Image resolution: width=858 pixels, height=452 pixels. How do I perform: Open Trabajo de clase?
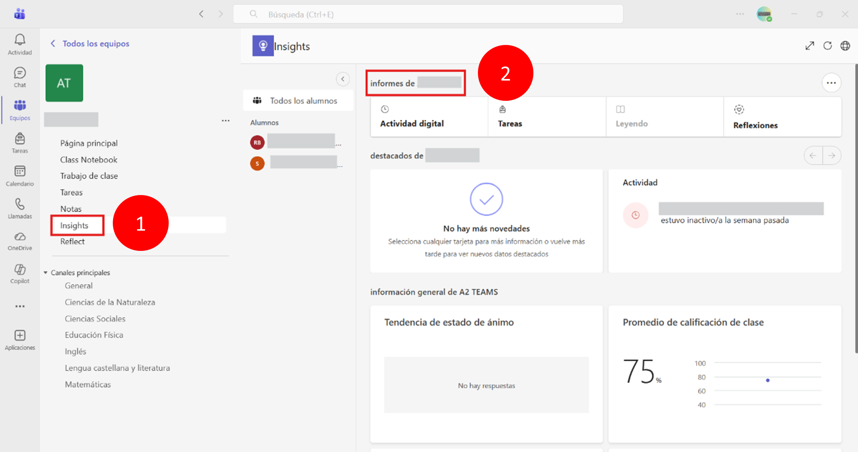click(x=89, y=176)
